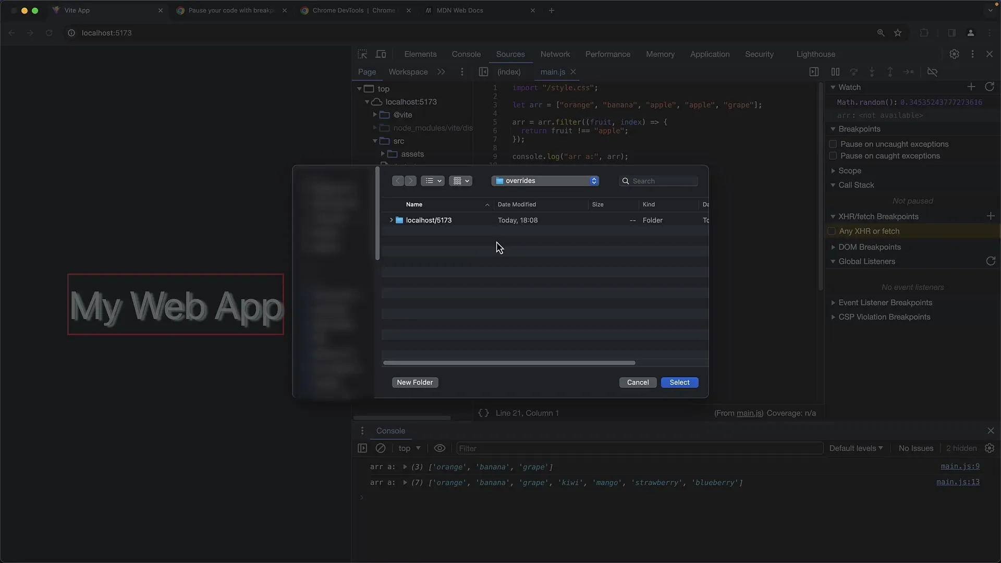
Task: Select the (index) file tab
Action: click(509, 72)
